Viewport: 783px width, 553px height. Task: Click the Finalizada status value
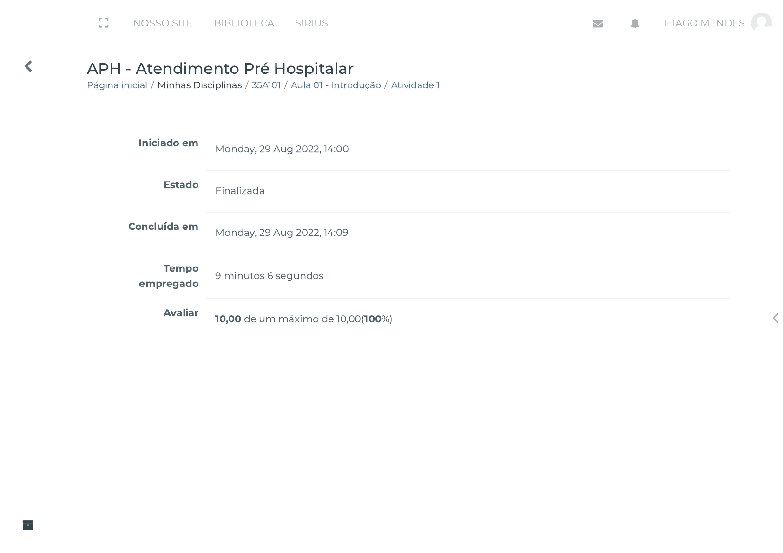point(240,191)
